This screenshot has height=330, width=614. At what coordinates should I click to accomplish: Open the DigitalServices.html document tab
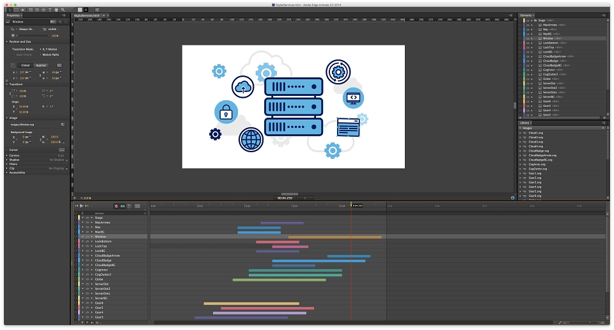click(x=86, y=15)
